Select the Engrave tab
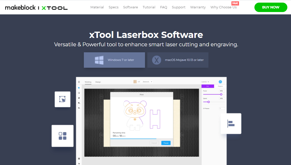291x165 pixels. (x=220, y=86)
